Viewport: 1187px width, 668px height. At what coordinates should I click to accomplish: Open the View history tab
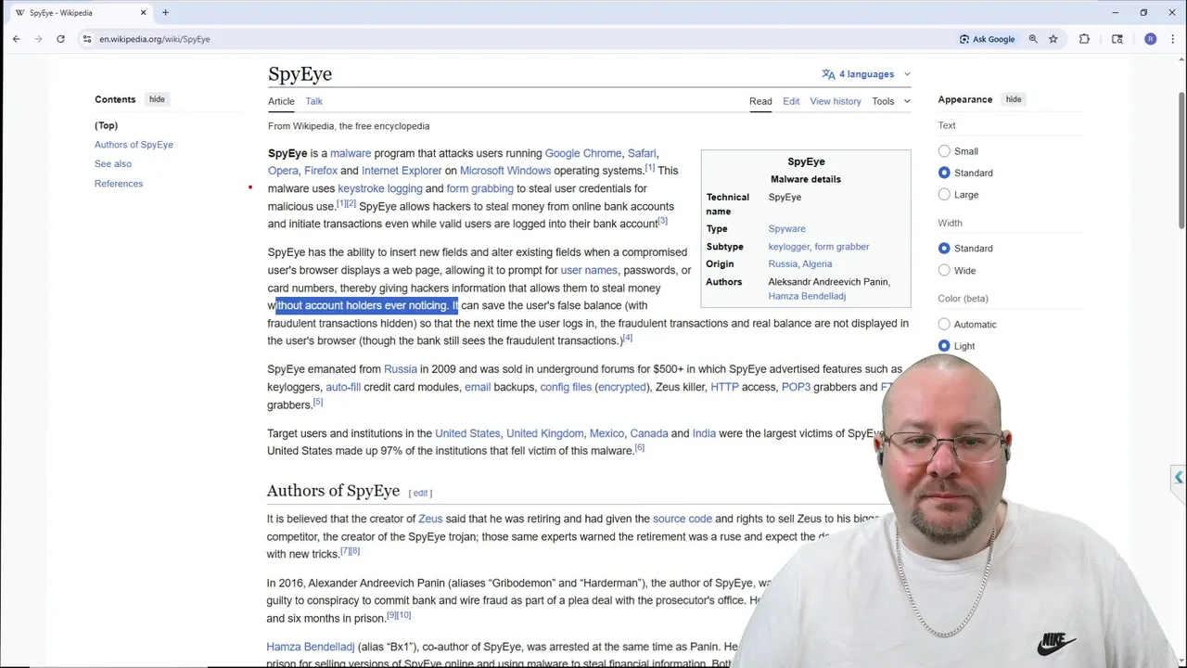tap(836, 101)
